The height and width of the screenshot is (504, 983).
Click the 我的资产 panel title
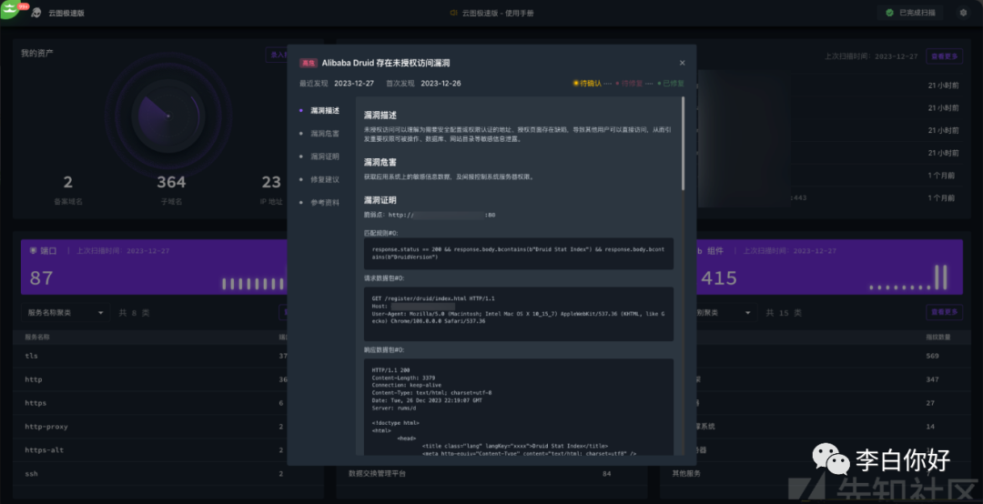pos(37,54)
